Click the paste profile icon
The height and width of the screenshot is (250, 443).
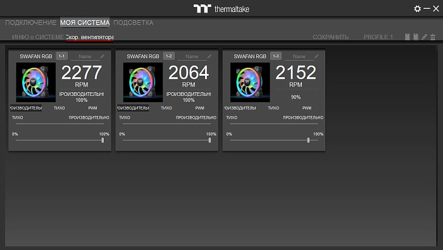tap(416, 37)
